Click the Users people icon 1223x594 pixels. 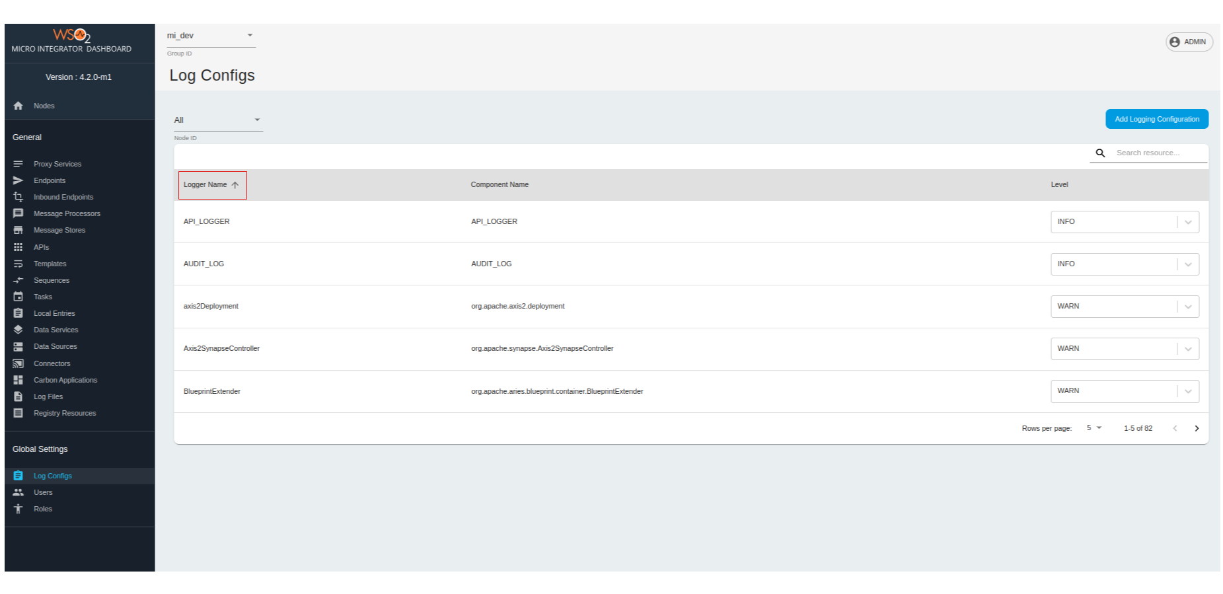pos(18,492)
